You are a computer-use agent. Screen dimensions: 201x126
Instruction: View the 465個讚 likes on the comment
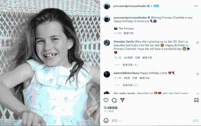(x=128, y=58)
